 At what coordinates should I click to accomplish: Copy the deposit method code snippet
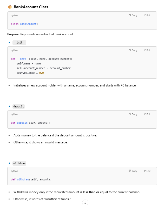[x=133, y=114]
